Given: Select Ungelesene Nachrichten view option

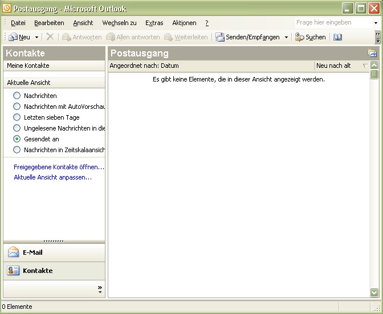Looking at the screenshot, I should (17, 128).
